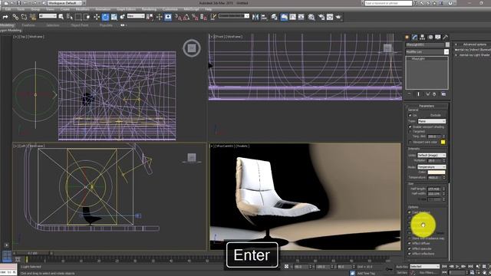Click the Auto Key button

click(x=402, y=267)
